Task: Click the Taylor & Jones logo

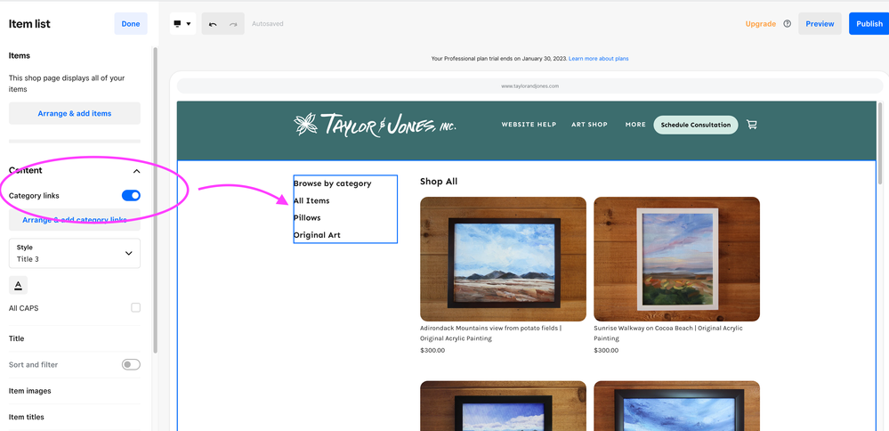Action: point(375,125)
